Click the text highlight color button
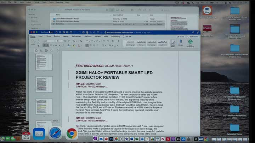The image size is (255, 143). 74,46
